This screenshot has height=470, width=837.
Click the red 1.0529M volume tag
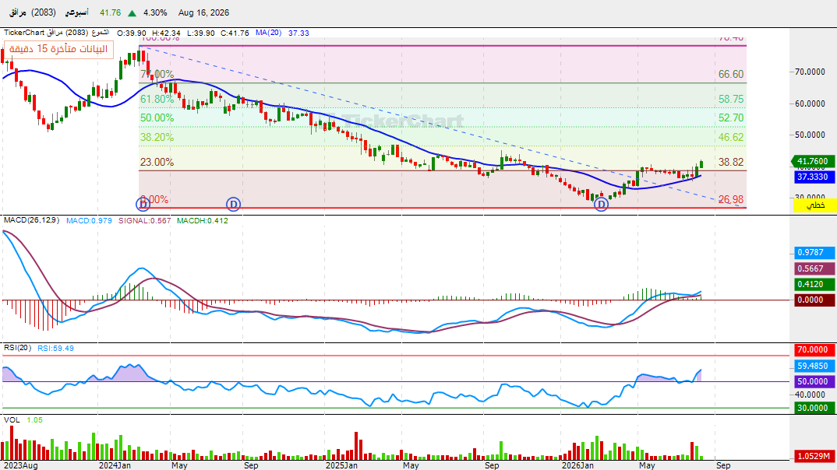tap(814, 456)
